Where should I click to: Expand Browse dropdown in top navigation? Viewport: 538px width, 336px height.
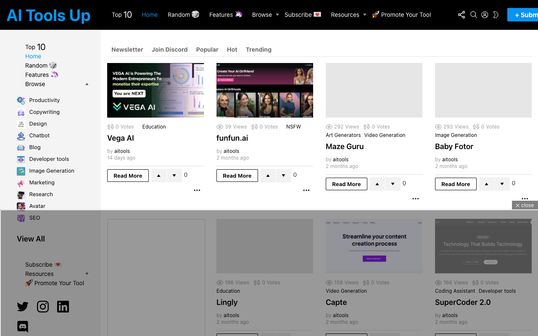(x=277, y=15)
